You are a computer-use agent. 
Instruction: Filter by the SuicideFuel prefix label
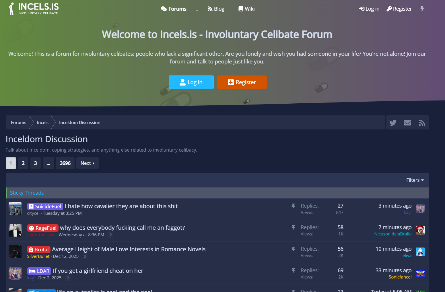45,206
